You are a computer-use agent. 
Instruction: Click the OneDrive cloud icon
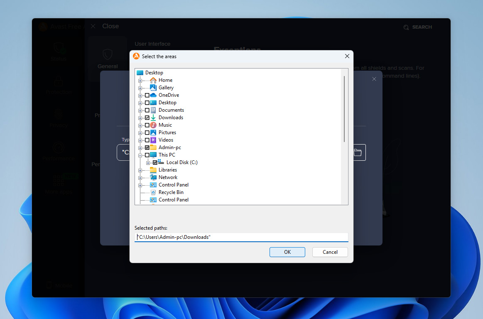pyautogui.click(x=153, y=95)
